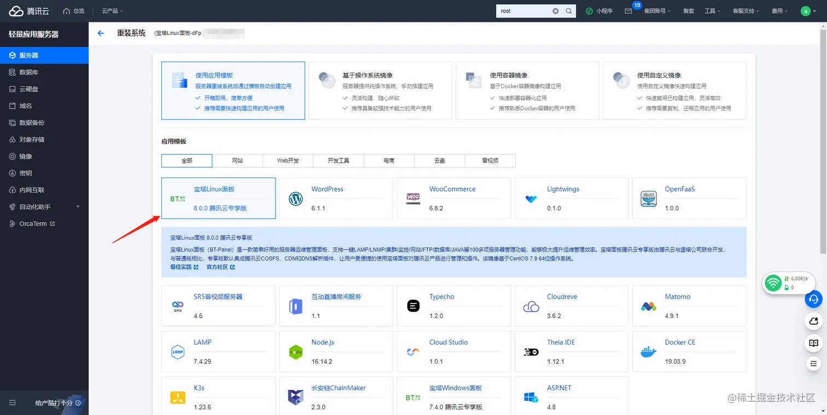This screenshot has width=827, height=415.
Task: Switch to the 全部 template tab
Action: click(187, 161)
